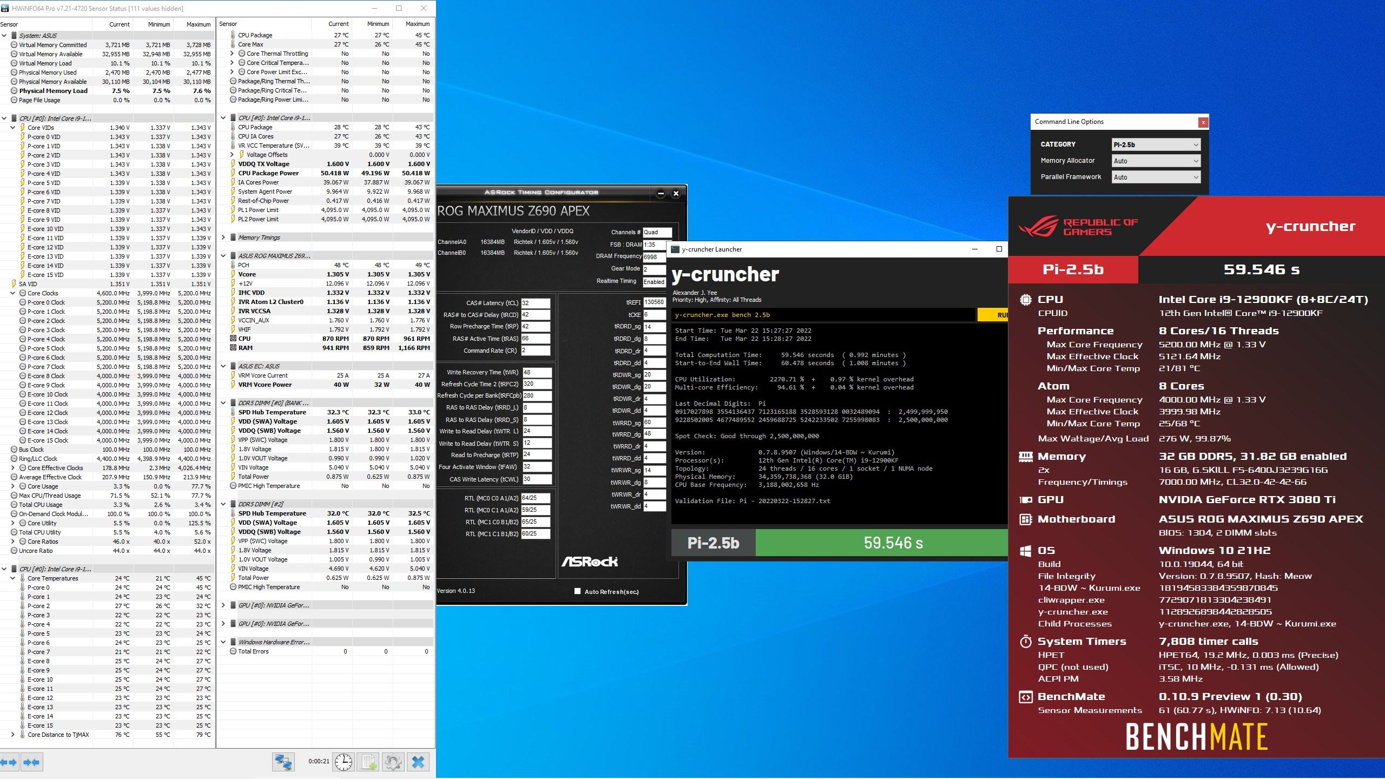Click left pane Current column header
The height and width of the screenshot is (779, 1385).
click(x=113, y=24)
